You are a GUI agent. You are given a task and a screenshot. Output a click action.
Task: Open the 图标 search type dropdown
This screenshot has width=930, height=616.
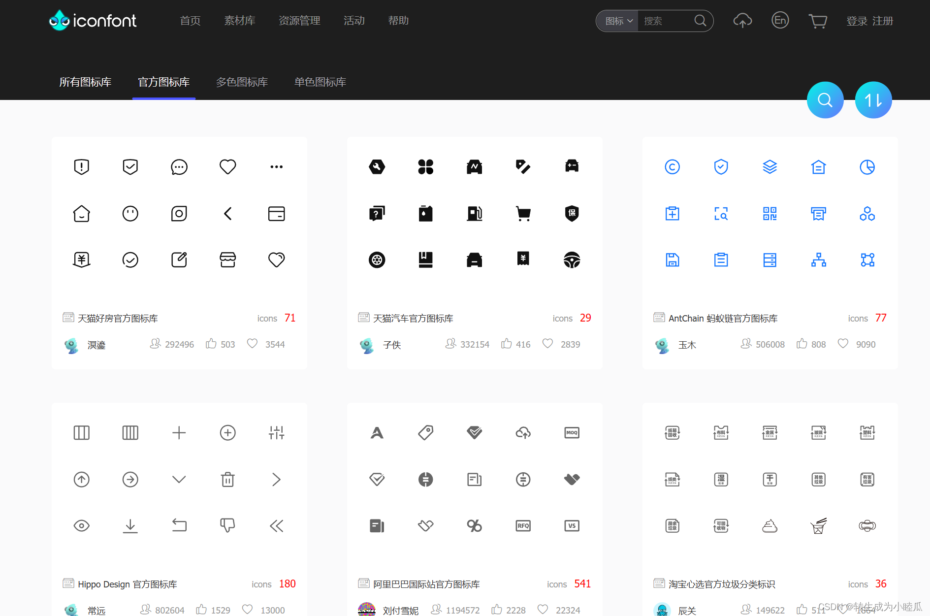click(618, 21)
